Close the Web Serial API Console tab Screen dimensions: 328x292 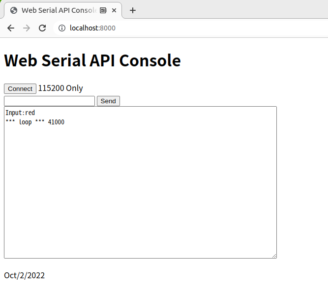pos(114,10)
